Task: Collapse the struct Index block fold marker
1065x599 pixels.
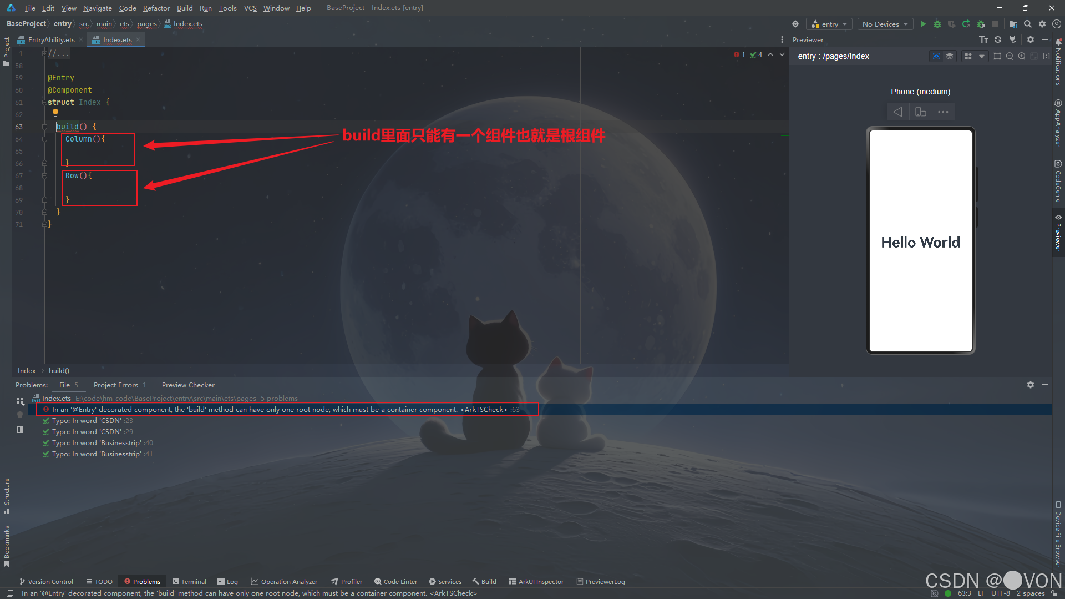Action: (44, 103)
